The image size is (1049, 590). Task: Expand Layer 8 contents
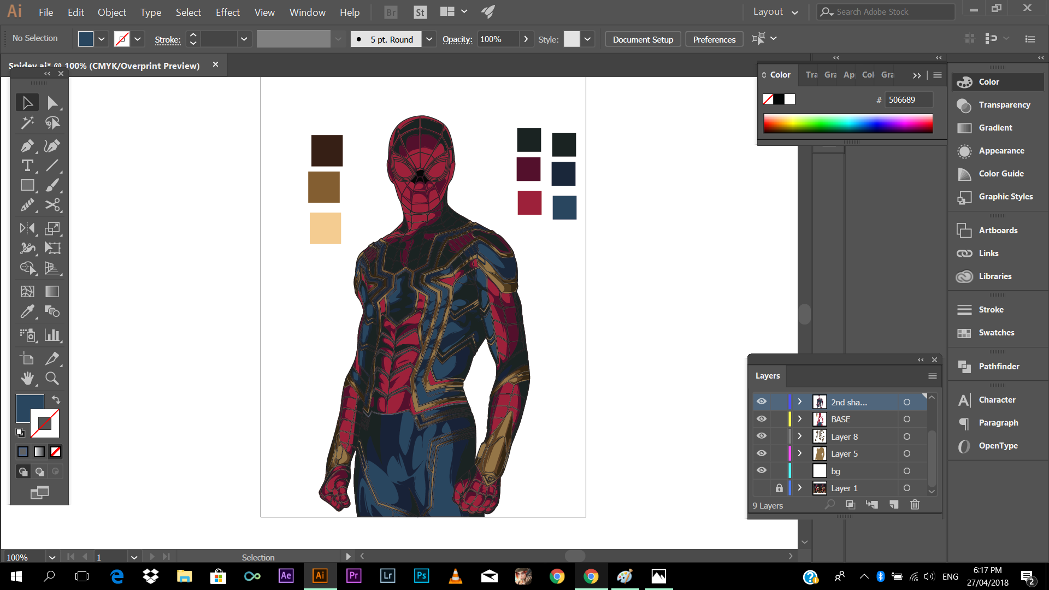point(800,436)
